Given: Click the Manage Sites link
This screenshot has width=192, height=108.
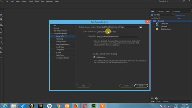Looking at the screenshot, I should 180,15.
